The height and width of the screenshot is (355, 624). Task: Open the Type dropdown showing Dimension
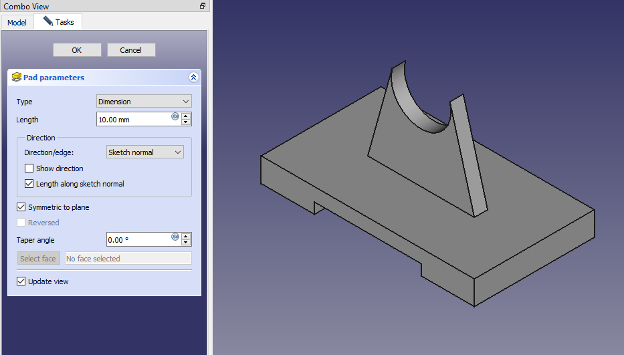(144, 102)
